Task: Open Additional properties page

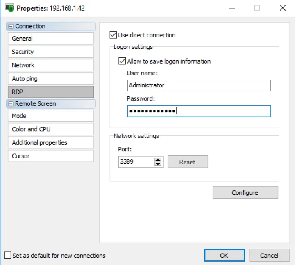Action: point(50,143)
